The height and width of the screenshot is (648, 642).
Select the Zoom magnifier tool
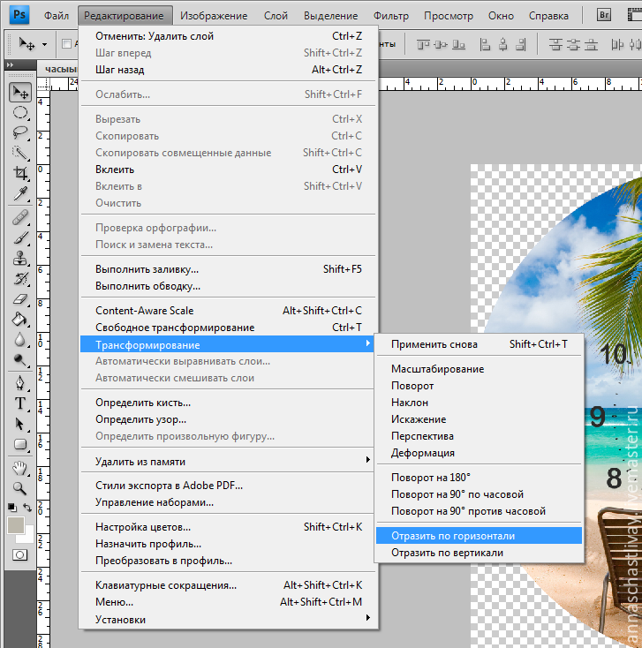click(19, 487)
